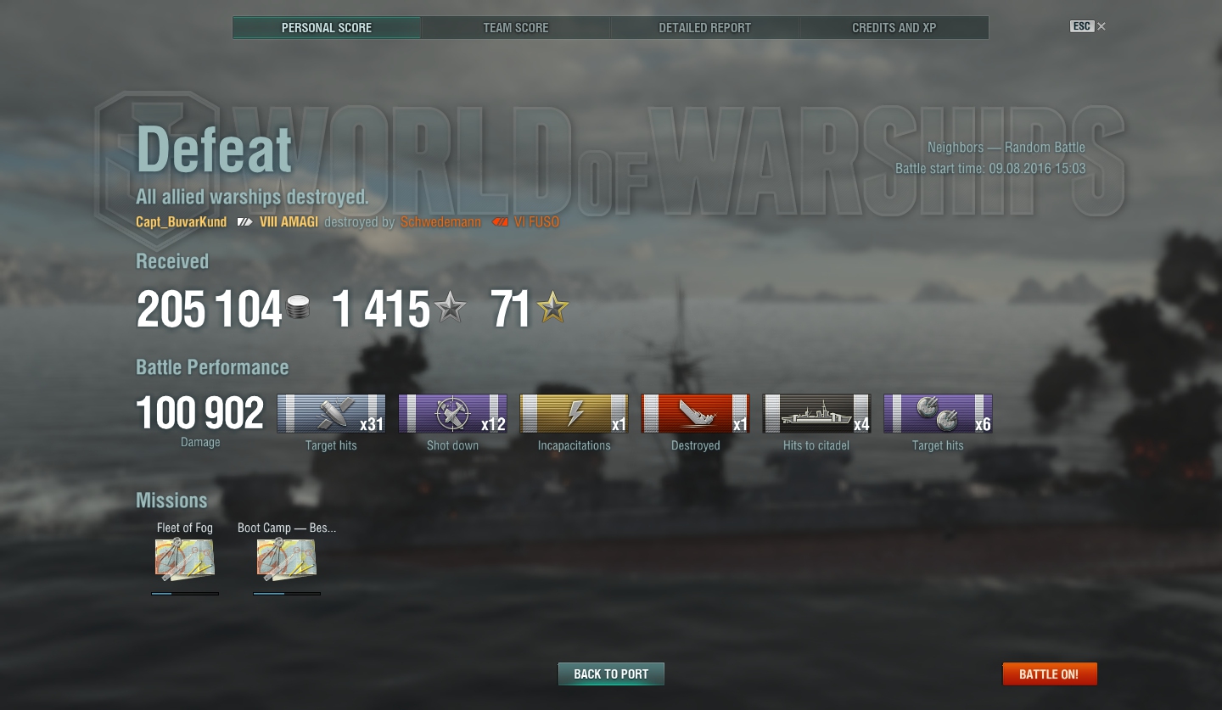
Task: Click player name Schwedemann
Action: [x=440, y=222]
